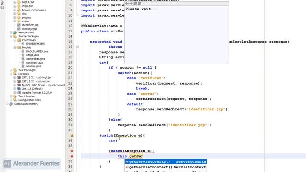
Task: Select the plugins folder row
Action: point(26,18)
